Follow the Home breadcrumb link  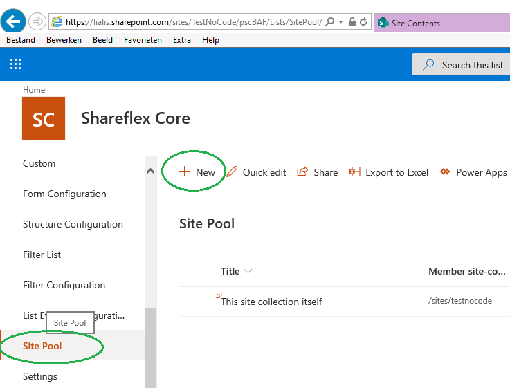pos(34,90)
